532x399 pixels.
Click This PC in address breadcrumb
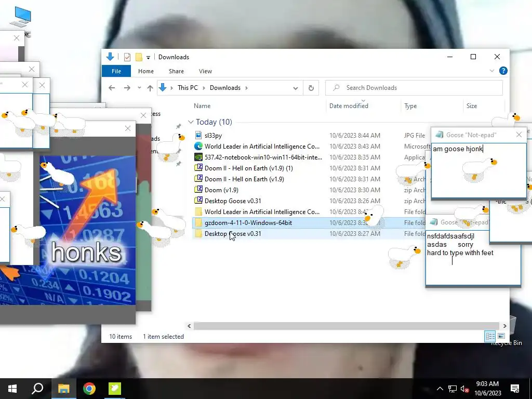tap(188, 87)
